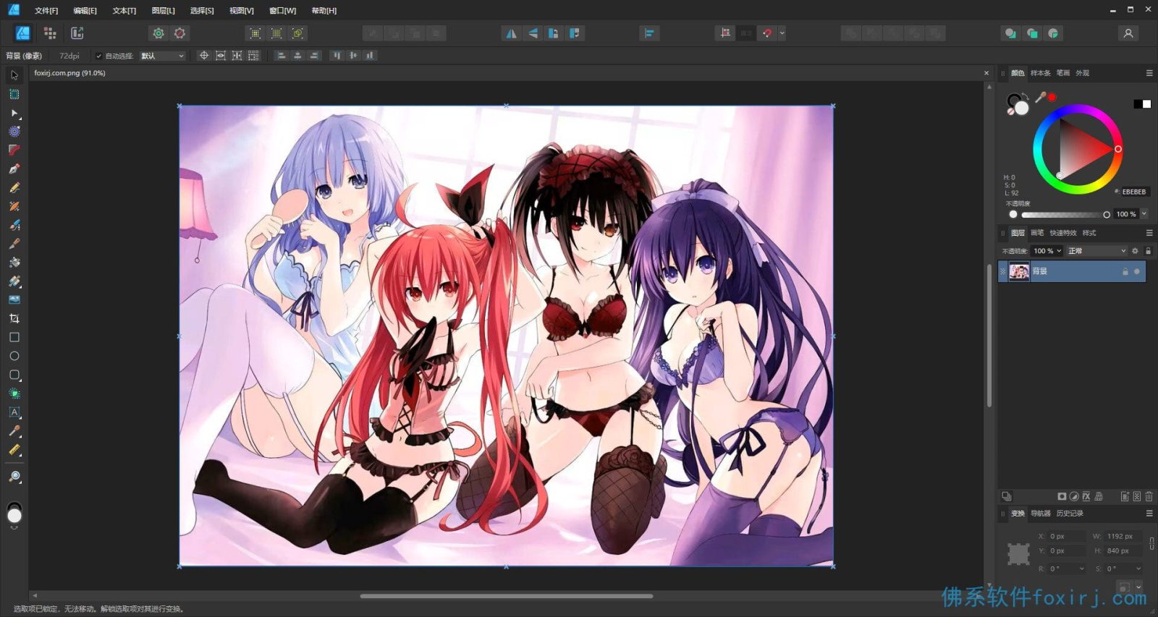Open preferences red gear icon

point(180,33)
